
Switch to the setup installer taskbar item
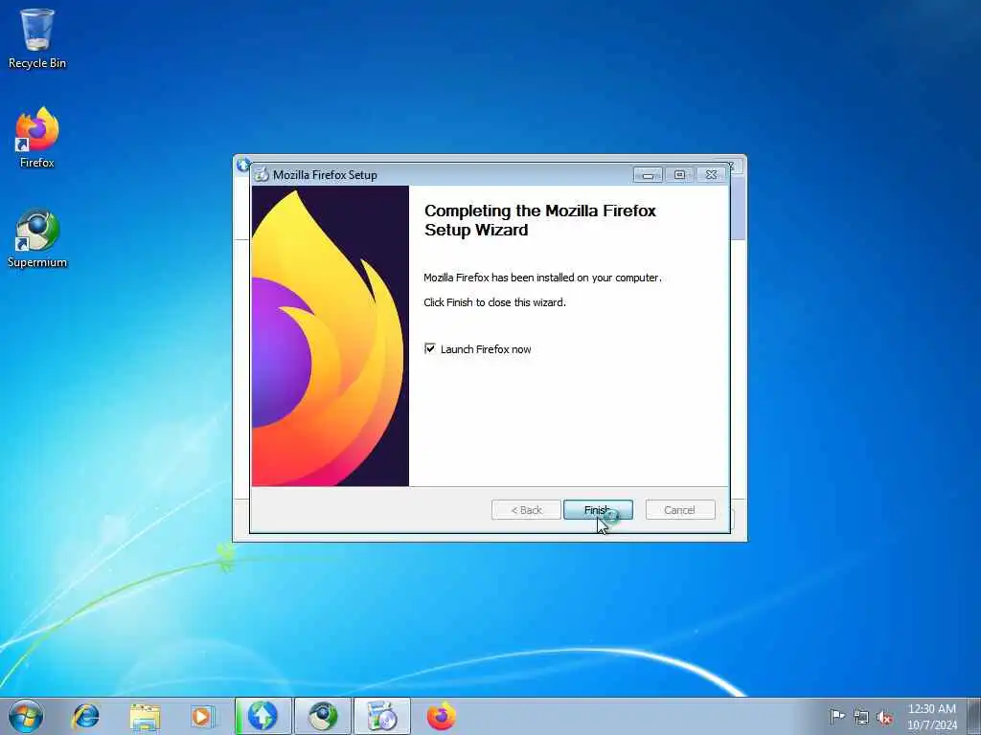382,716
